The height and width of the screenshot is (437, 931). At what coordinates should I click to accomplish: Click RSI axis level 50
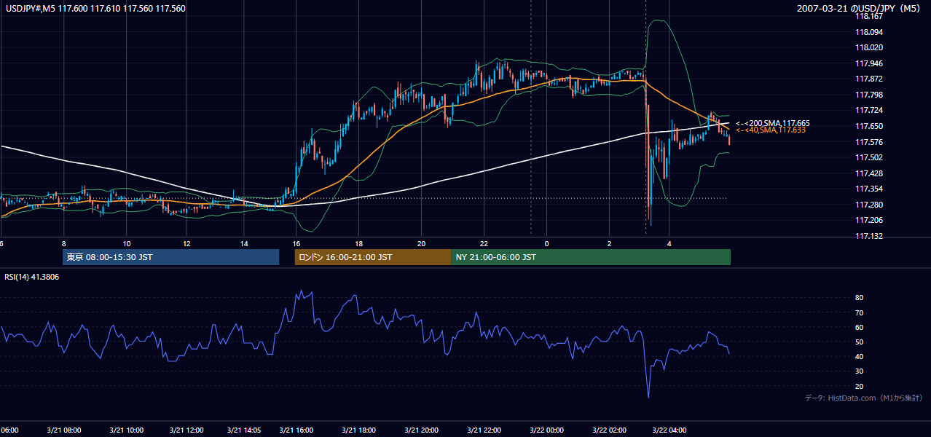pos(860,342)
